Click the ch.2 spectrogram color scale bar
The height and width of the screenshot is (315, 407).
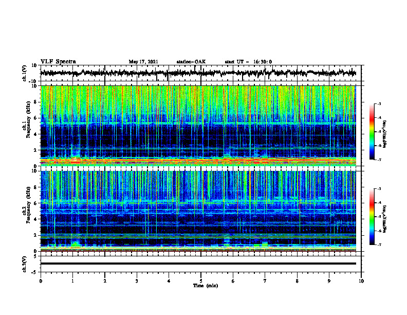coord(372,217)
